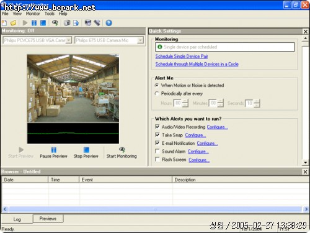This screenshot has width=310, height=233.
Task: Select When Motion or Noise is detected
Action: [x=157, y=85]
